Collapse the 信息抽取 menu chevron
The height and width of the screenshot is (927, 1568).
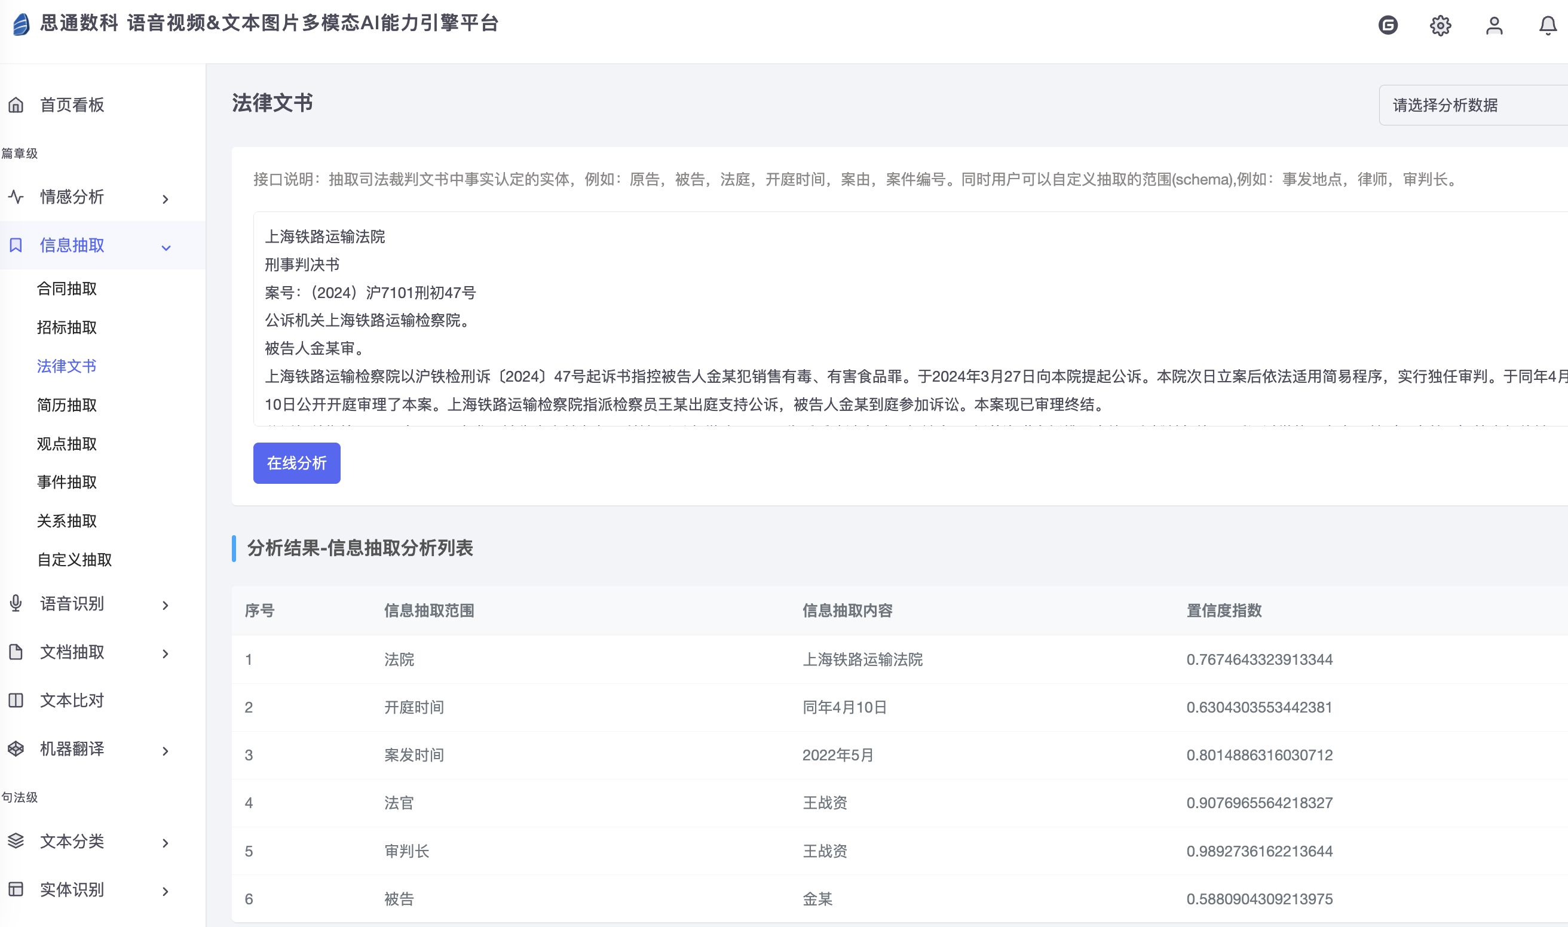tap(166, 247)
